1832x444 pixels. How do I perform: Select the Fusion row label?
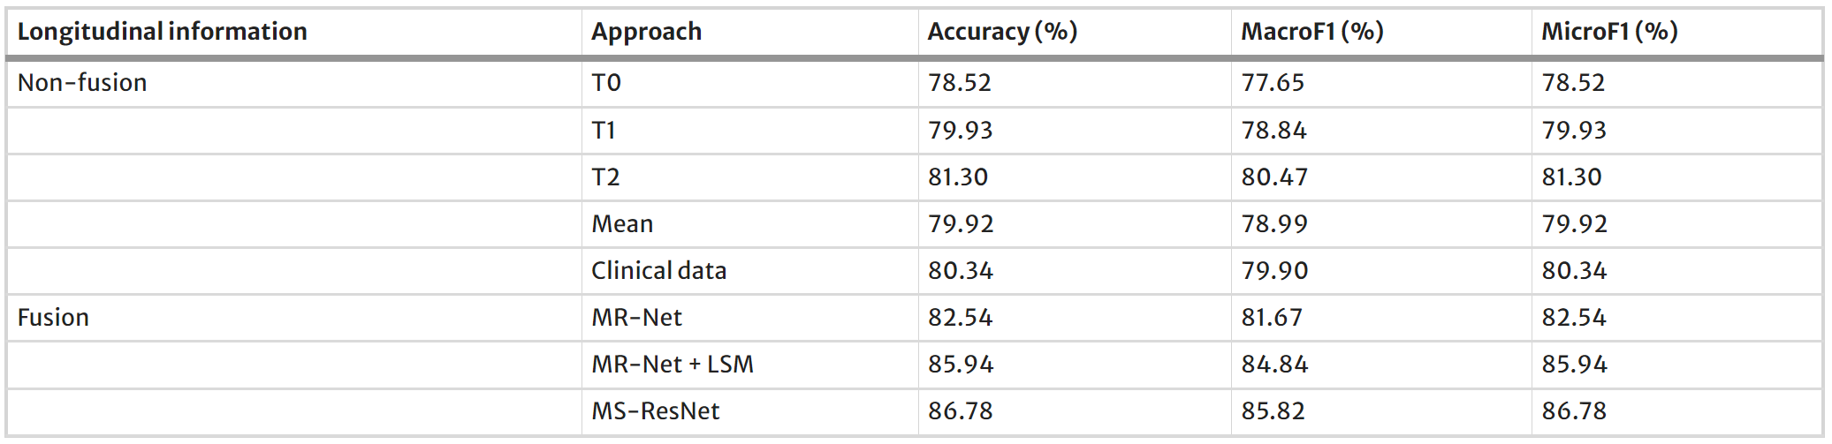[53, 318]
